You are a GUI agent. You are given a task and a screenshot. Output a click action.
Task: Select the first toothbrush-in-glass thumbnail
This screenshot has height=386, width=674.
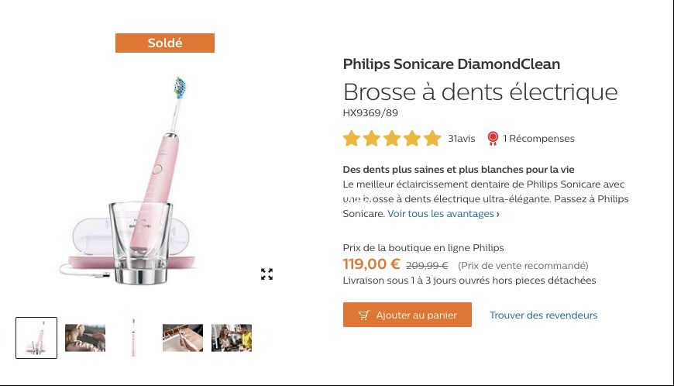(x=36, y=338)
